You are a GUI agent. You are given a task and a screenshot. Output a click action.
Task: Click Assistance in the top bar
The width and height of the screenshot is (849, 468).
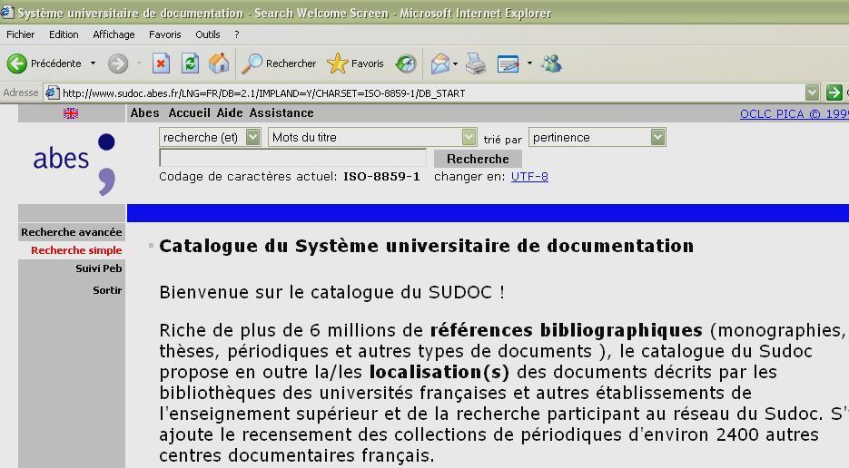(281, 113)
